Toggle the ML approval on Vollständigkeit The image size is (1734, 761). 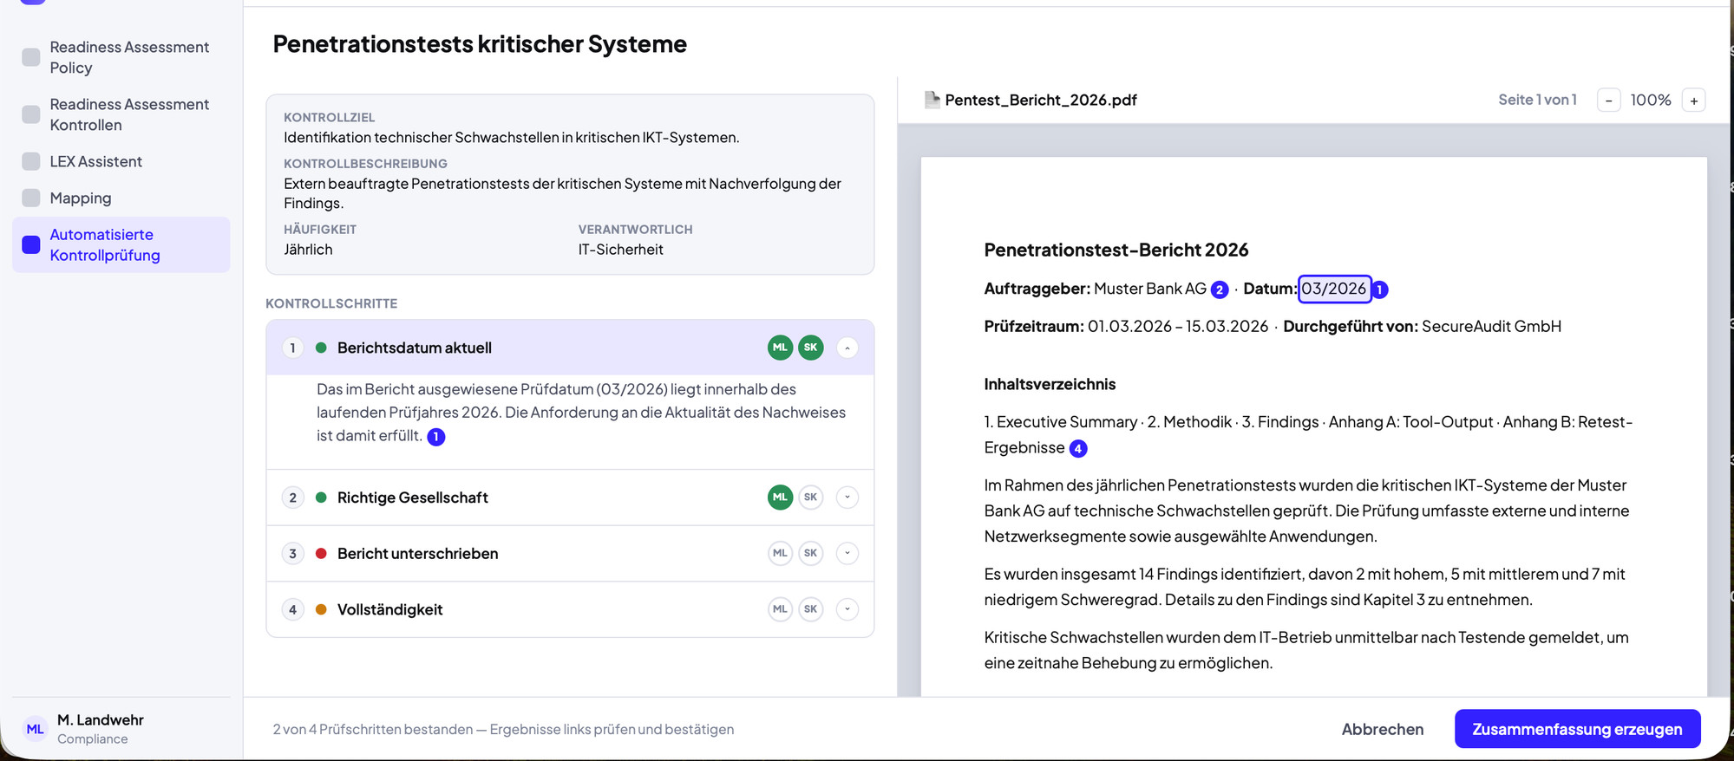point(780,609)
